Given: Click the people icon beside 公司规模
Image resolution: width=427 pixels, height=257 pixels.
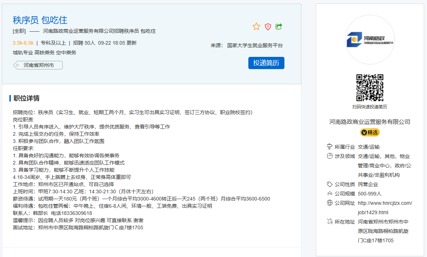Looking at the screenshot, I should tap(329, 194).
